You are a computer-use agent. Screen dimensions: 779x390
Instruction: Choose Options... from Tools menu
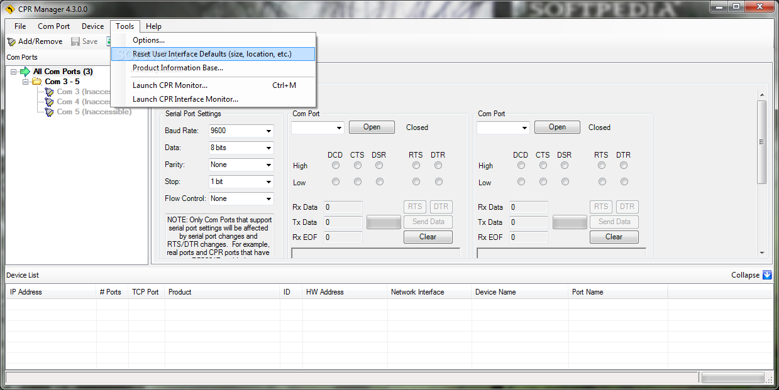tap(213, 40)
